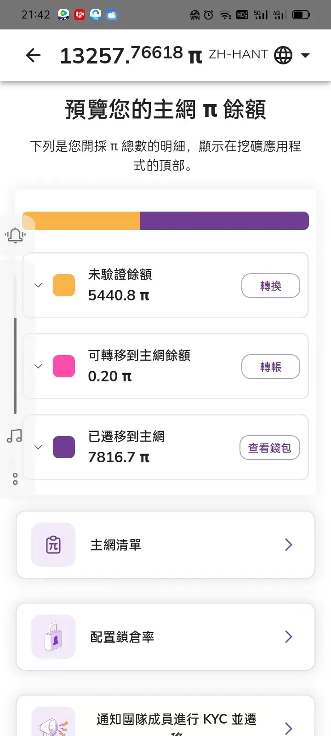Tap the 主網清單 clipboard icon
The image size is (331, 736).
[x=53, y=545]
